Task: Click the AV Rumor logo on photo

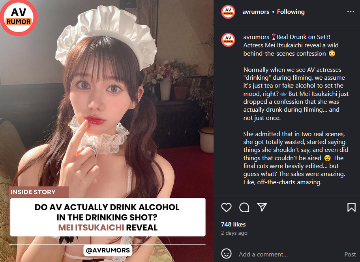Action: click(19, 17)
